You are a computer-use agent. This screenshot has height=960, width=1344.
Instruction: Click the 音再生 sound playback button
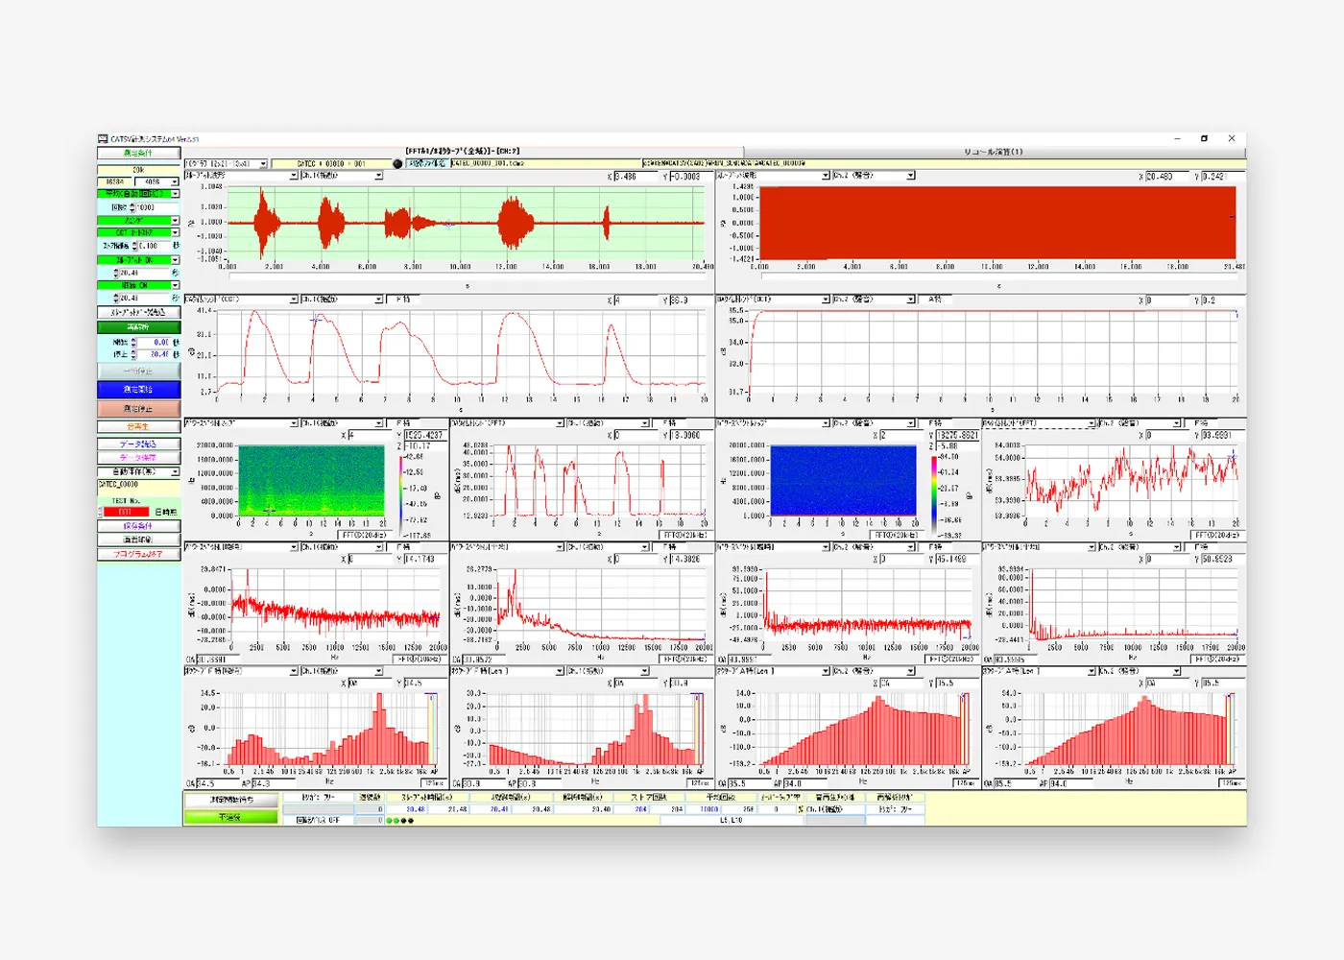pos(138,426)
